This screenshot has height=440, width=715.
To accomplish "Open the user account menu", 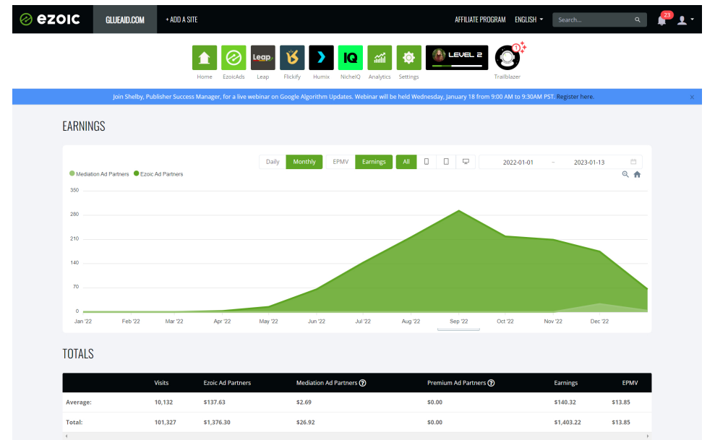I will click(685, 20).
